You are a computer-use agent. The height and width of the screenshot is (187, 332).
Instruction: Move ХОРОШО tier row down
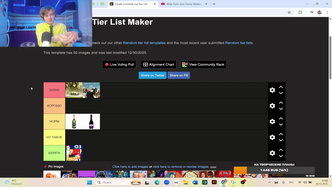point(281,109)
